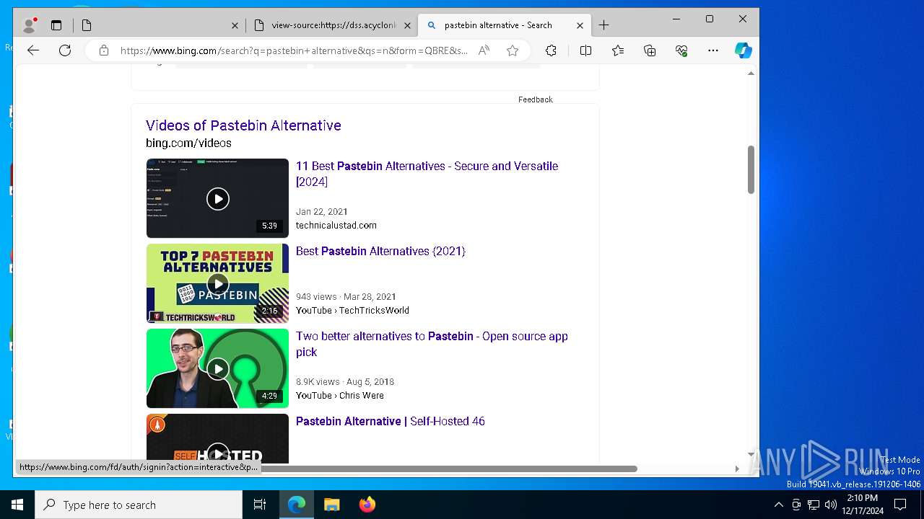Switch to the view-source tab
Viewport: 924px width, 519px height.
coord(332,25)
